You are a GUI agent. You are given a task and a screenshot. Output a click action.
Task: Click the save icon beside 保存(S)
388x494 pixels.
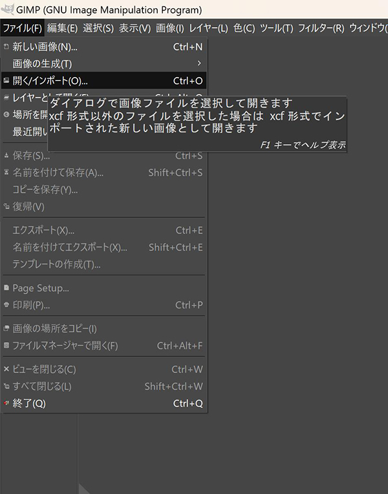(x=6, y=155)
